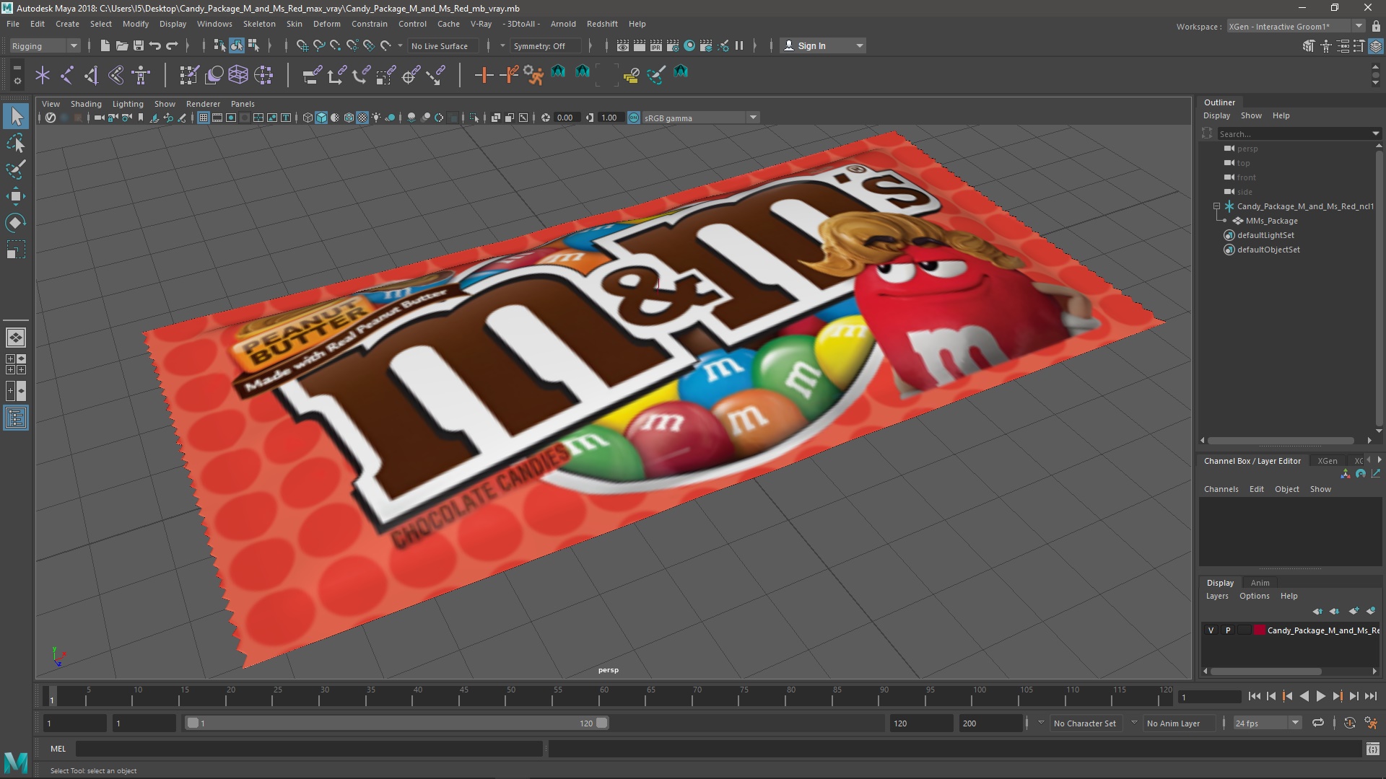Toggle Select by Hierarchy mode
This screenshot has height=779, width=1386.
[219, 45]
